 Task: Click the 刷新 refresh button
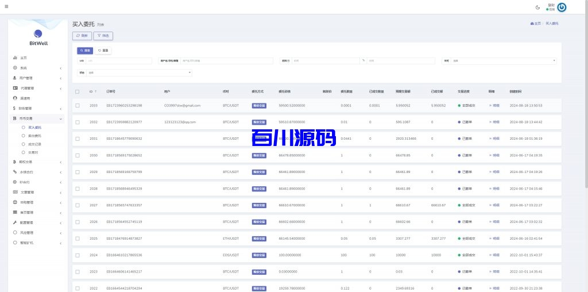(82, 36)
